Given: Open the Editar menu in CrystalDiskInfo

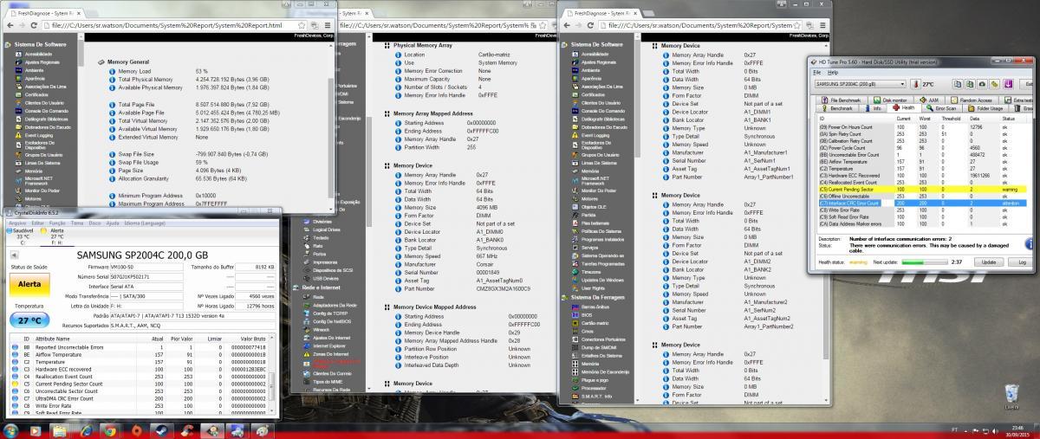Looking at the screenshot, I should pyautogui.click(x=37, y=223).
